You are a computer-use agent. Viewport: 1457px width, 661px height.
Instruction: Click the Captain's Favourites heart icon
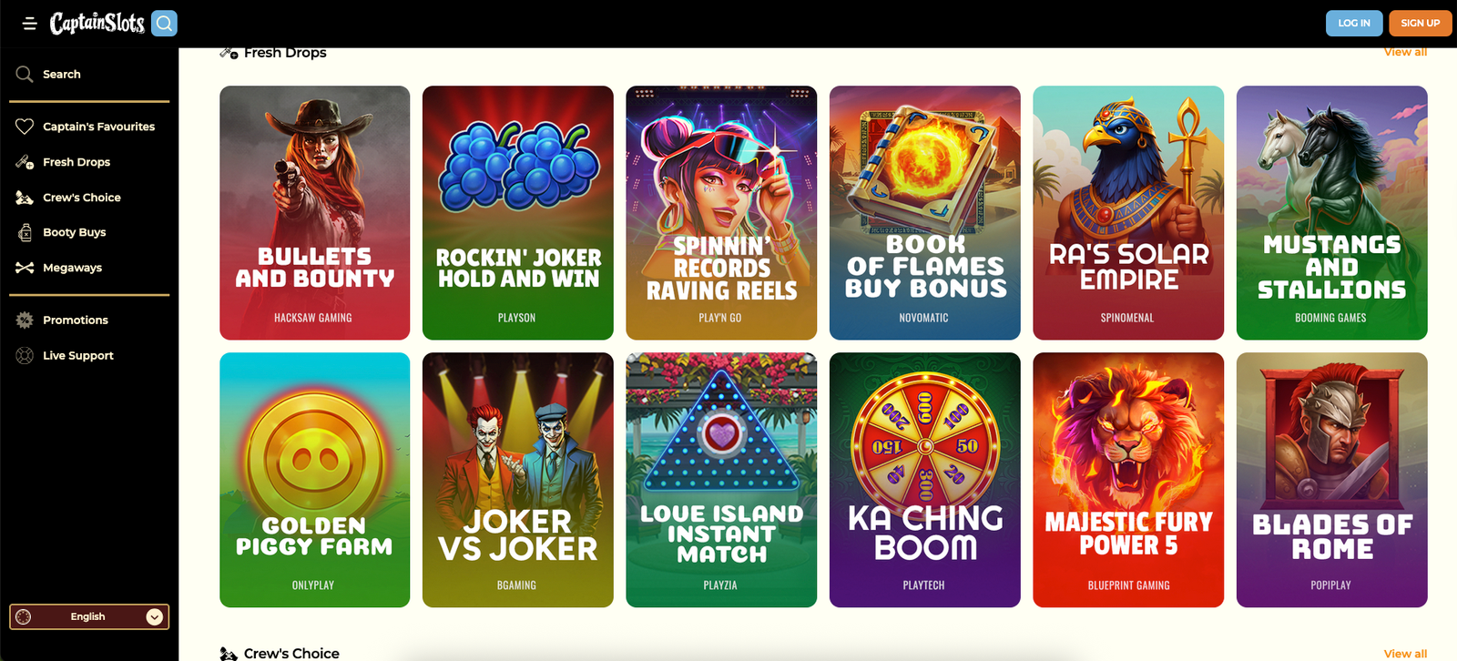pos(25,127)
